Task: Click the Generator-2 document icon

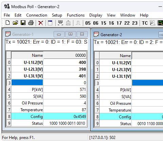Action: 96,34
